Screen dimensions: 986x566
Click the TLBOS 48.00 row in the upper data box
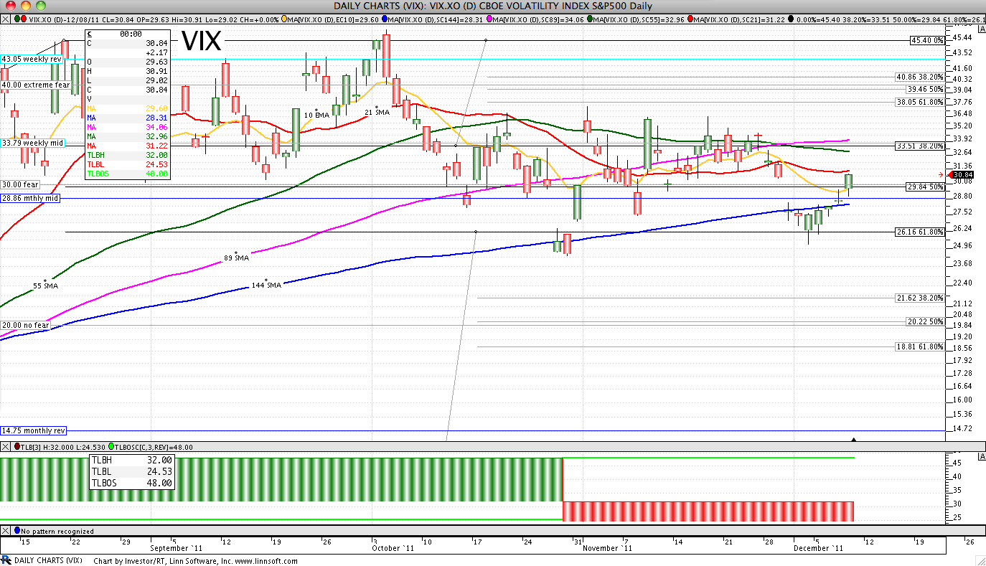(127, 174)
